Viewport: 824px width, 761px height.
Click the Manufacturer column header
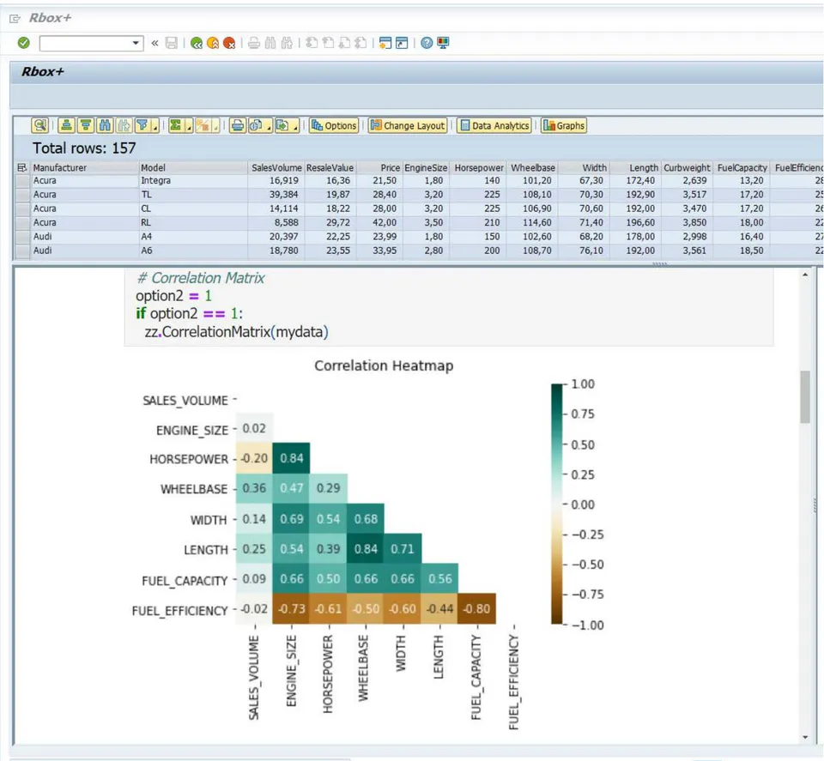coord(84,167)
